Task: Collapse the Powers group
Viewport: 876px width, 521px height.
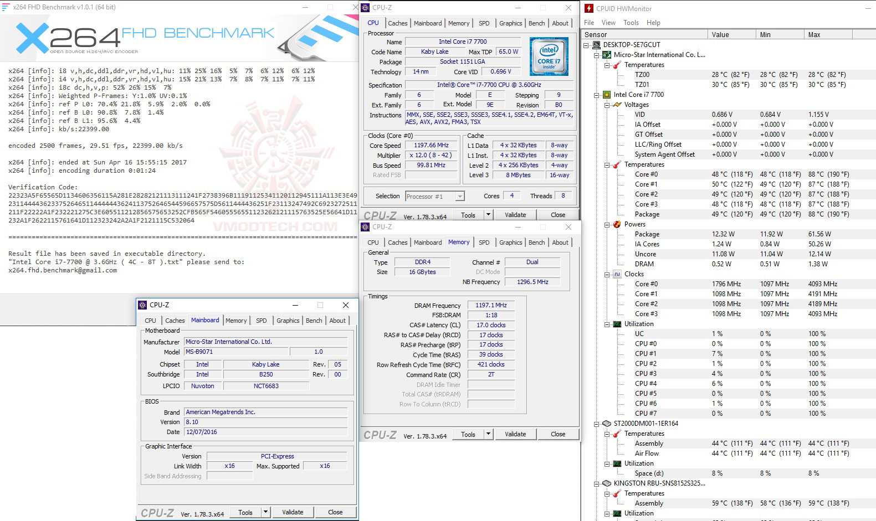Action: (607, 224)
